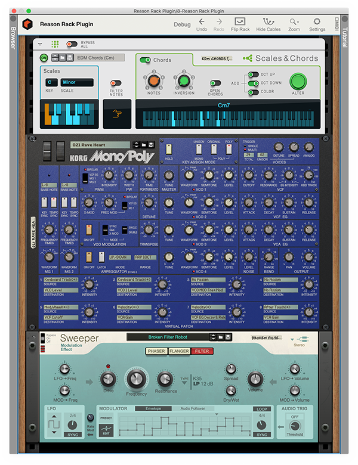Screen dimensions: 358x465
Task: Click the Redo arrow icon
Action: tap(219, 21)
